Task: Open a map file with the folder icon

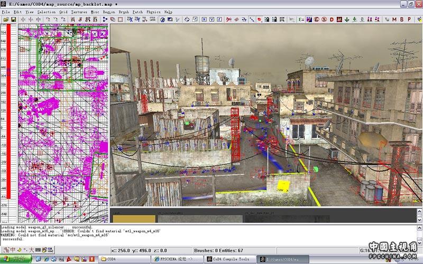Action: (x=6, y=20)
